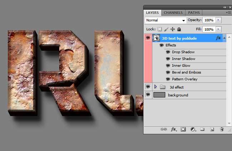Screen dimensions: 232x151
Task: Hide the Drop Shadow effect
Action: click(168, 52)
